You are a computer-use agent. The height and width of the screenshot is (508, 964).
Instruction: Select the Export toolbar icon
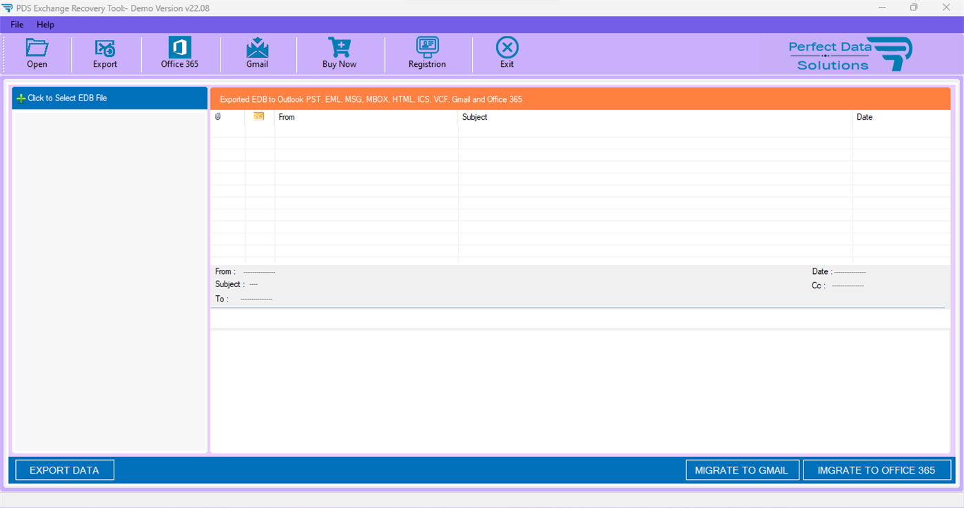click(105, 53)
